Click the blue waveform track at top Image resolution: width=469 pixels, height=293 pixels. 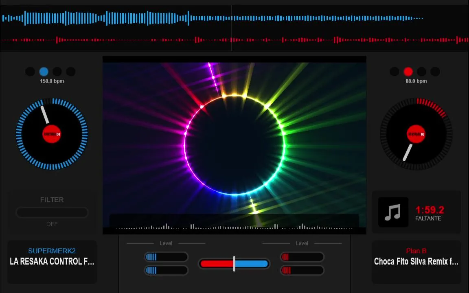(213, 18)
